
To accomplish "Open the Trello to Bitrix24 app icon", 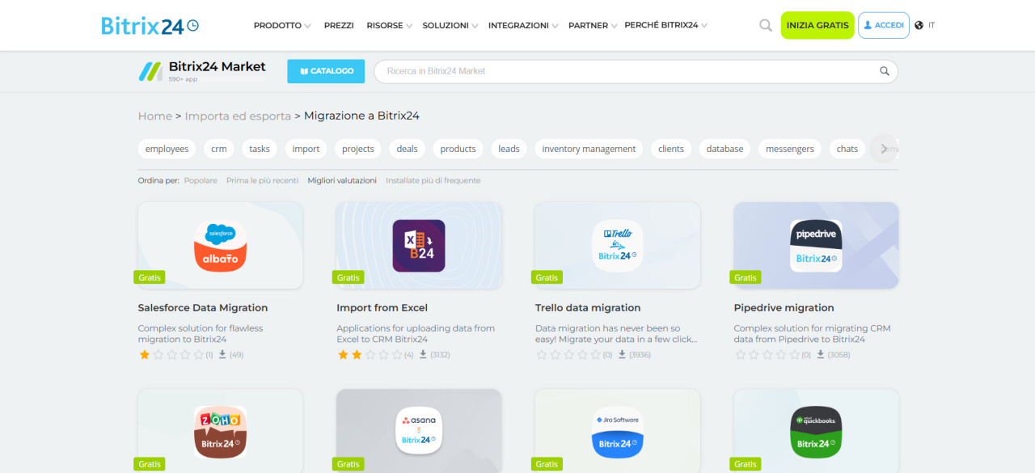I will pos(618,246).
